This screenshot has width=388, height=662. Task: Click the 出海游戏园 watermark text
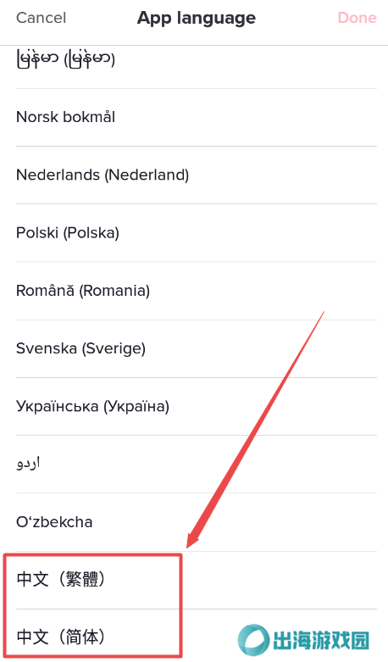(321, 640)
